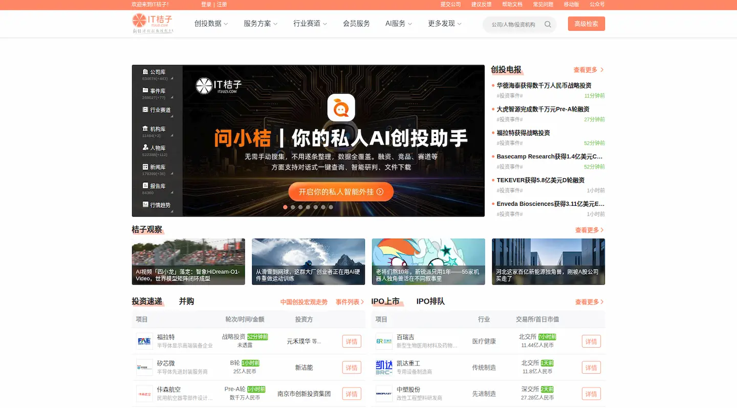This screenshot has height=408, width=737.
Task: Click 百瑞吉 company logo
Action: coord(384,341)
